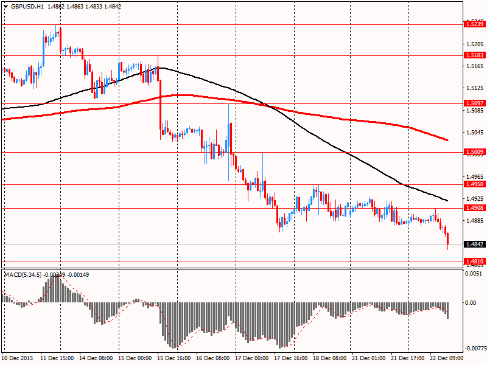Click the 1.5205 price axis value

475,44
